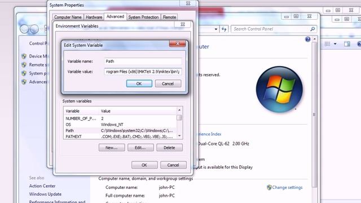Click the search magnifier icon
361x203 pixels.
point(312,29)
